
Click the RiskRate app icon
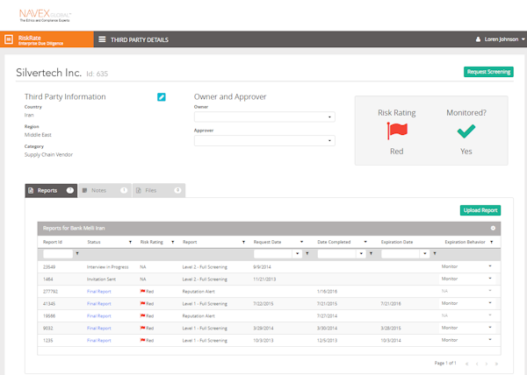[9, 39]
